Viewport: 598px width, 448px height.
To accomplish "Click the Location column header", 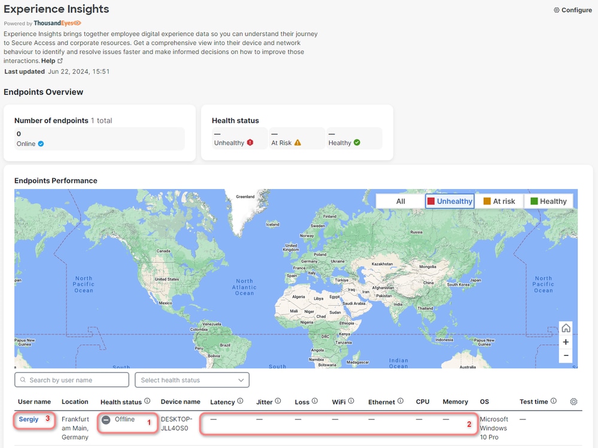I will tap(75, 401).
